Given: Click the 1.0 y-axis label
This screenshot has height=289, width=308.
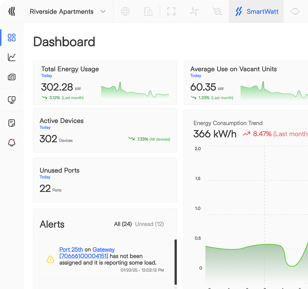Looking at the screenshot, I should click(x=197, y=208).
